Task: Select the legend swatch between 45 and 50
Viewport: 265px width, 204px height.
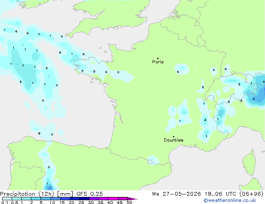Action: tap(123, 199)
